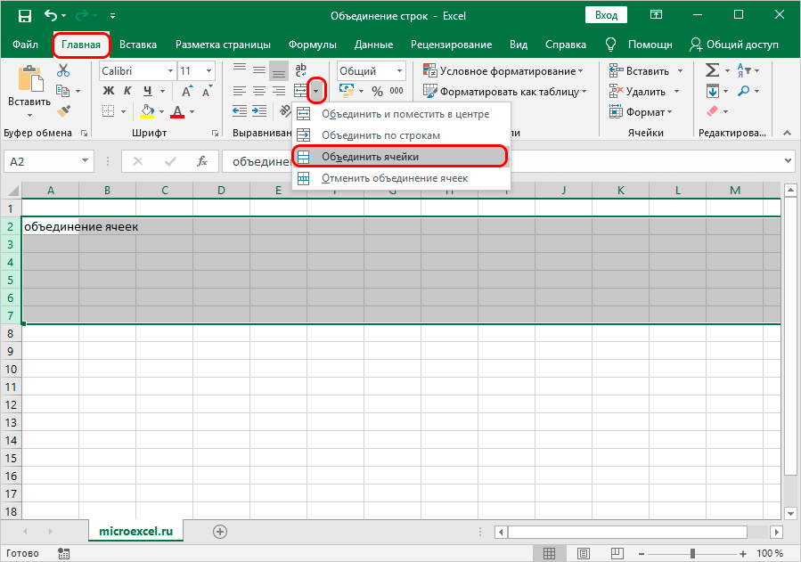Viewport: 801px width, 562px height.
Task: Align text right
Action: [x=278, y=91]
